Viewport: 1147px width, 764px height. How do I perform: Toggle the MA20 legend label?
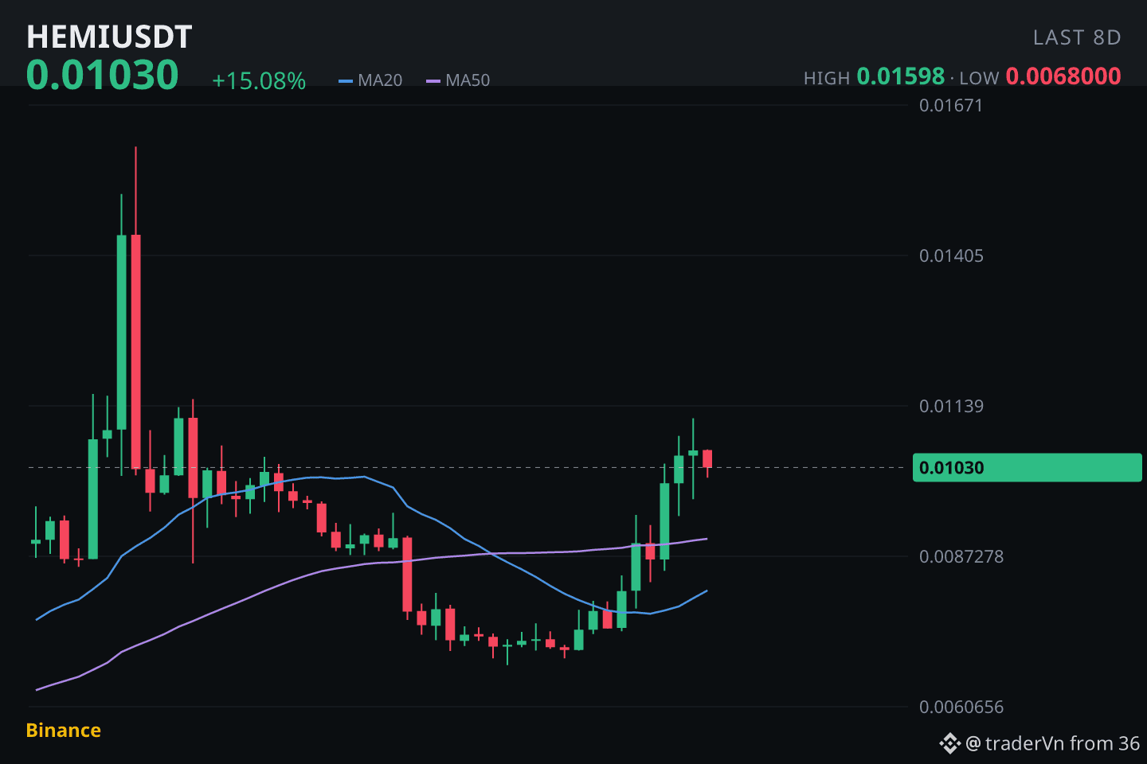click(x=380, y=80)
